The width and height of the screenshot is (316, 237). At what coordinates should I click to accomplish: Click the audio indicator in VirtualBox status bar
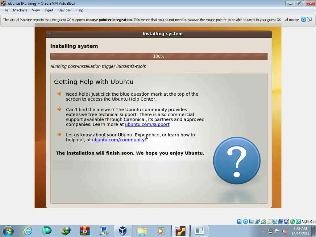pyautogui.click(x=251, y=222)
